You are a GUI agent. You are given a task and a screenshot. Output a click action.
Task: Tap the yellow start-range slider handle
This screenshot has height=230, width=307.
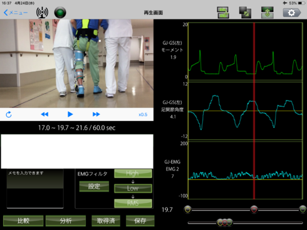pyautogui.click(x=187, y=209)
